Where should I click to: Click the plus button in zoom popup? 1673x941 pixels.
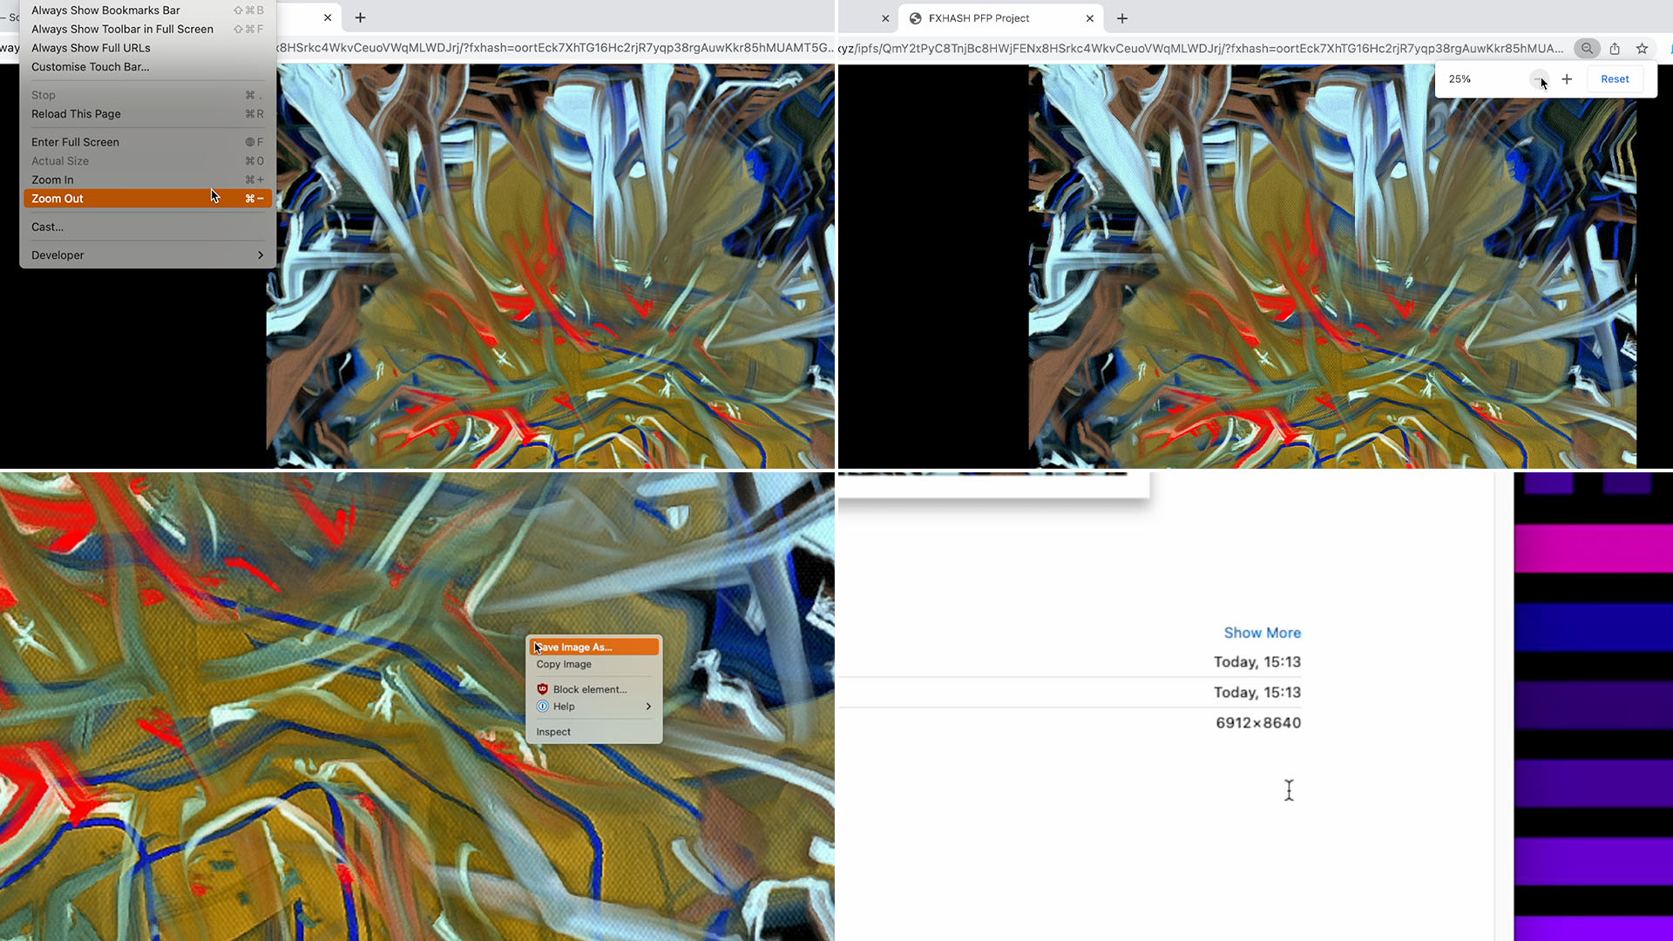pyautogui.click(x=1567, y=79)
